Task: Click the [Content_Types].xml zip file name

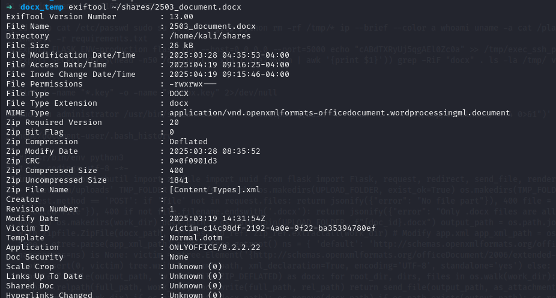Action: click(x=215, y=189)
